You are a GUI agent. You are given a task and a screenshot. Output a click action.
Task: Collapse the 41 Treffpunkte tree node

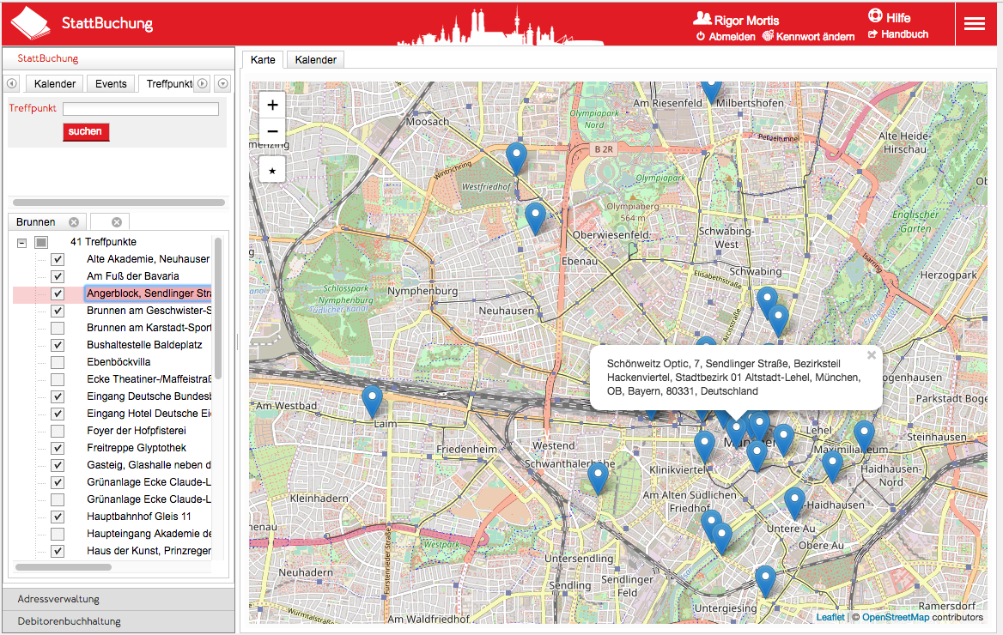click(22, 243)
